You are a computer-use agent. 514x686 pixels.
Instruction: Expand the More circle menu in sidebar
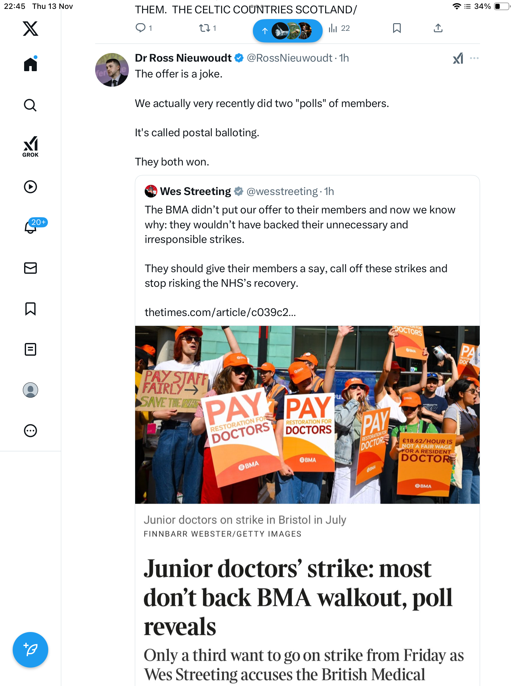(30, 431)
